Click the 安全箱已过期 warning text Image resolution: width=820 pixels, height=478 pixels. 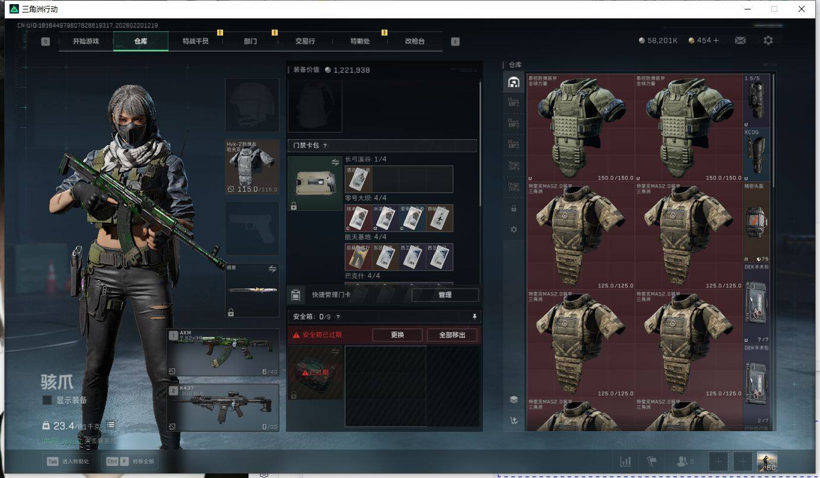pyautogui.click(x=322, y=335)
